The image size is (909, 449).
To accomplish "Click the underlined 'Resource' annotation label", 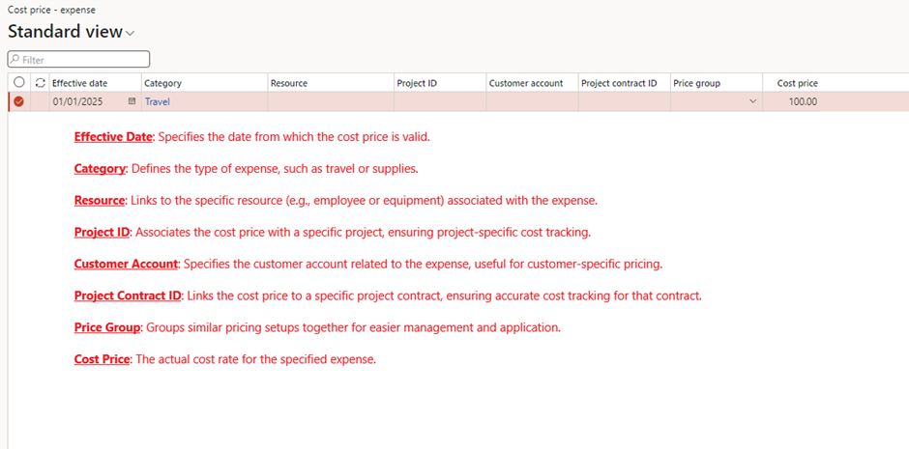I will 100,201.
